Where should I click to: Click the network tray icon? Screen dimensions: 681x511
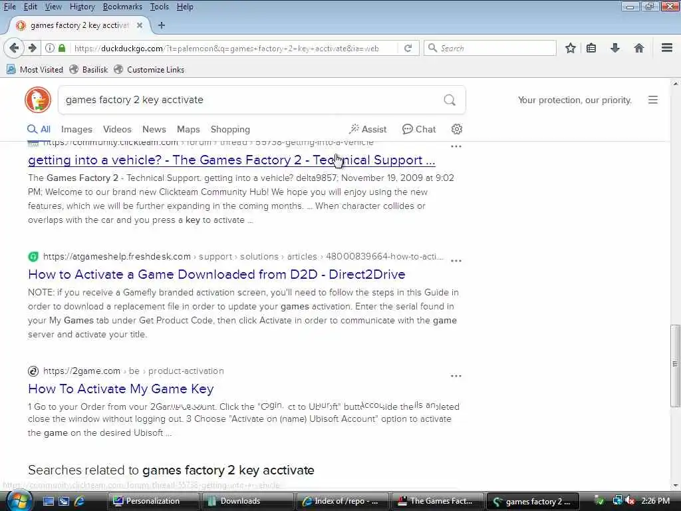(x=616, y=501)
